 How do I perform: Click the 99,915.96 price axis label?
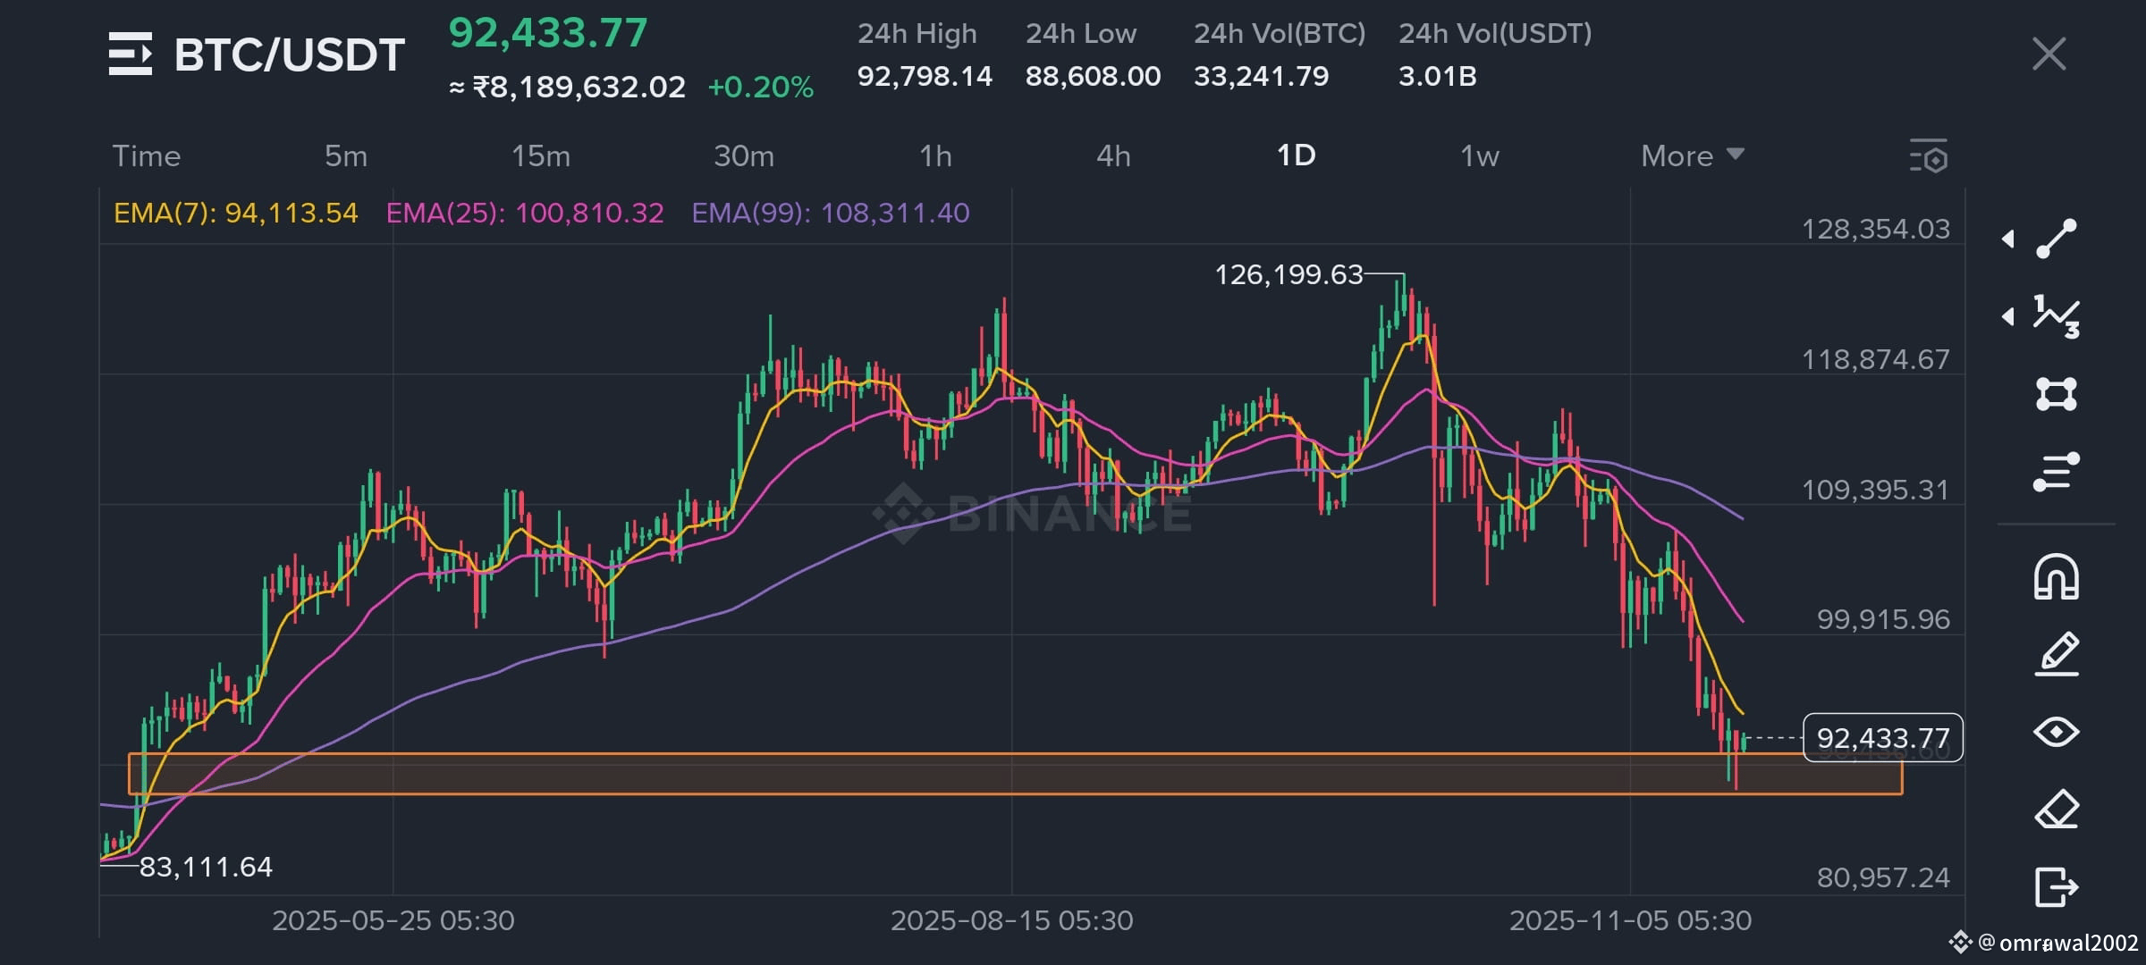[x=1883, y=619]
